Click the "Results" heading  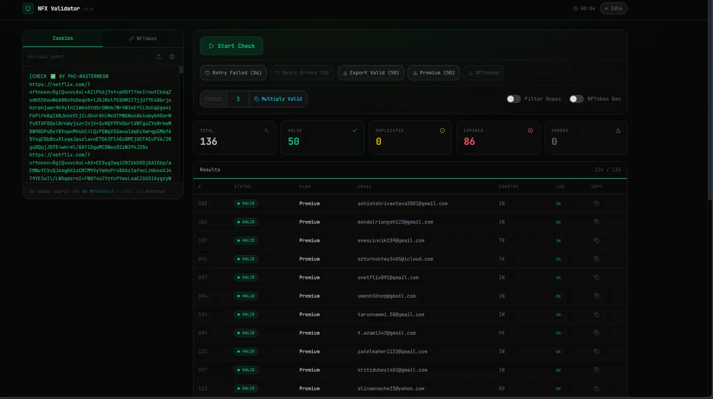(x=210, y=170)
